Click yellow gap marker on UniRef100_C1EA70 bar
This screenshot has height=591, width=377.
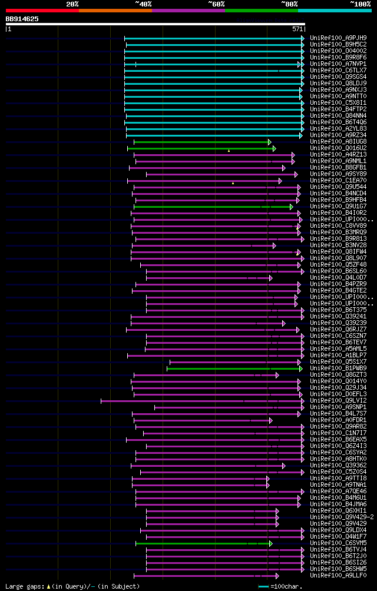pos(233,183)
